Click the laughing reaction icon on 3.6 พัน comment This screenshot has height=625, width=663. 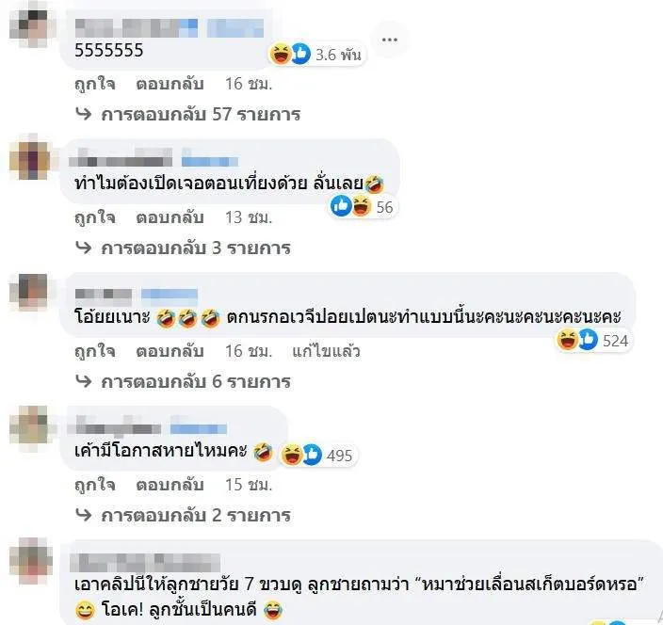pyautogui.click(x=281, y=54)
